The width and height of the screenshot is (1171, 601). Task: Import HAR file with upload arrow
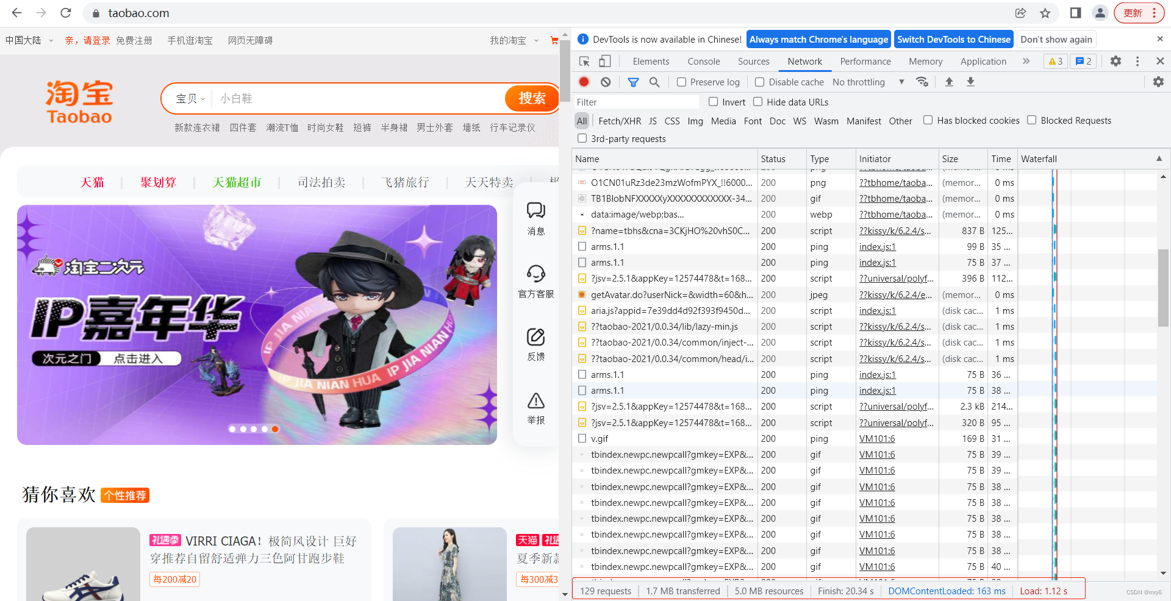[x=949, y=82]
